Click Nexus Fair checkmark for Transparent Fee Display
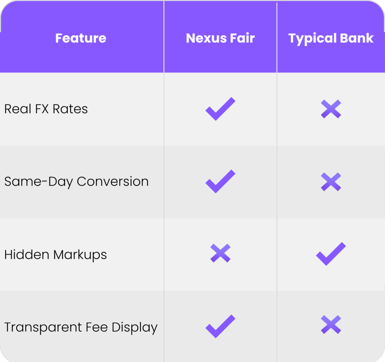 220,326
